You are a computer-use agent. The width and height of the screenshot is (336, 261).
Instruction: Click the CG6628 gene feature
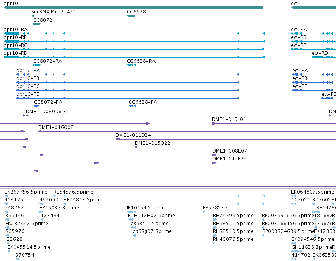point(131,16)
